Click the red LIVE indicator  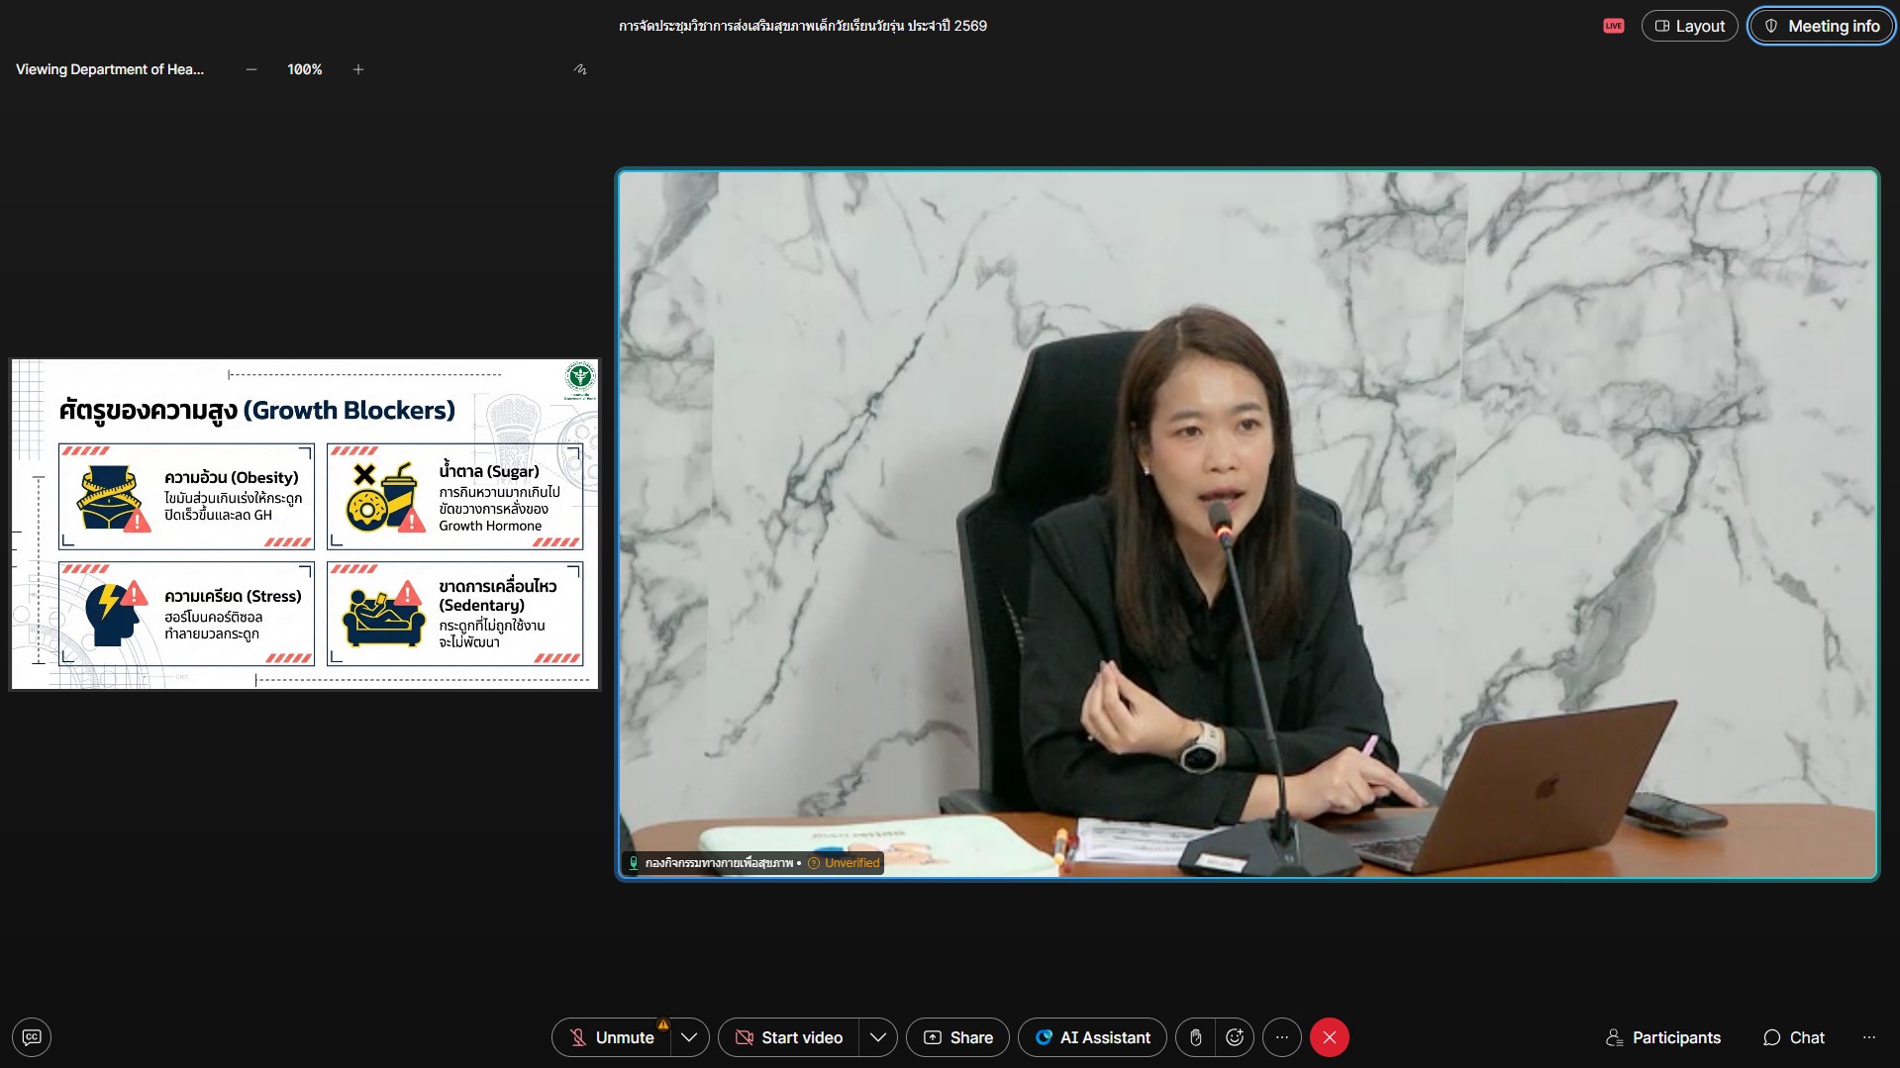1613,26
